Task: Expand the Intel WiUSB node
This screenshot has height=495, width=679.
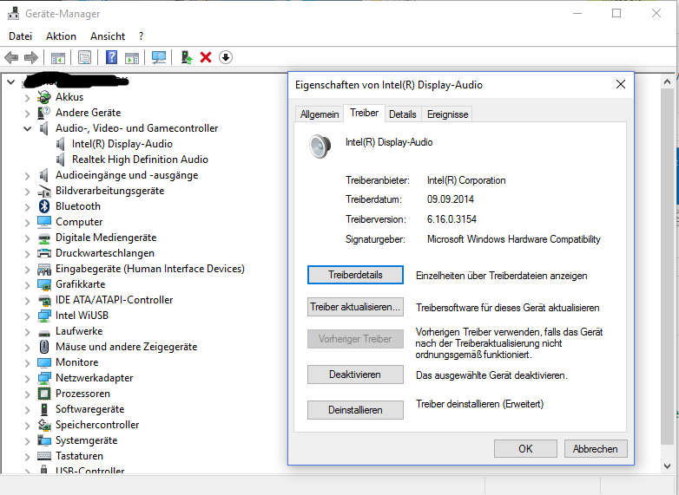Action: (x=27, y=316)
